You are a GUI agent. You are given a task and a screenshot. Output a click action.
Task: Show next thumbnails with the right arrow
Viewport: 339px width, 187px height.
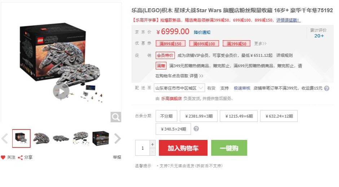tap(117, 138)
